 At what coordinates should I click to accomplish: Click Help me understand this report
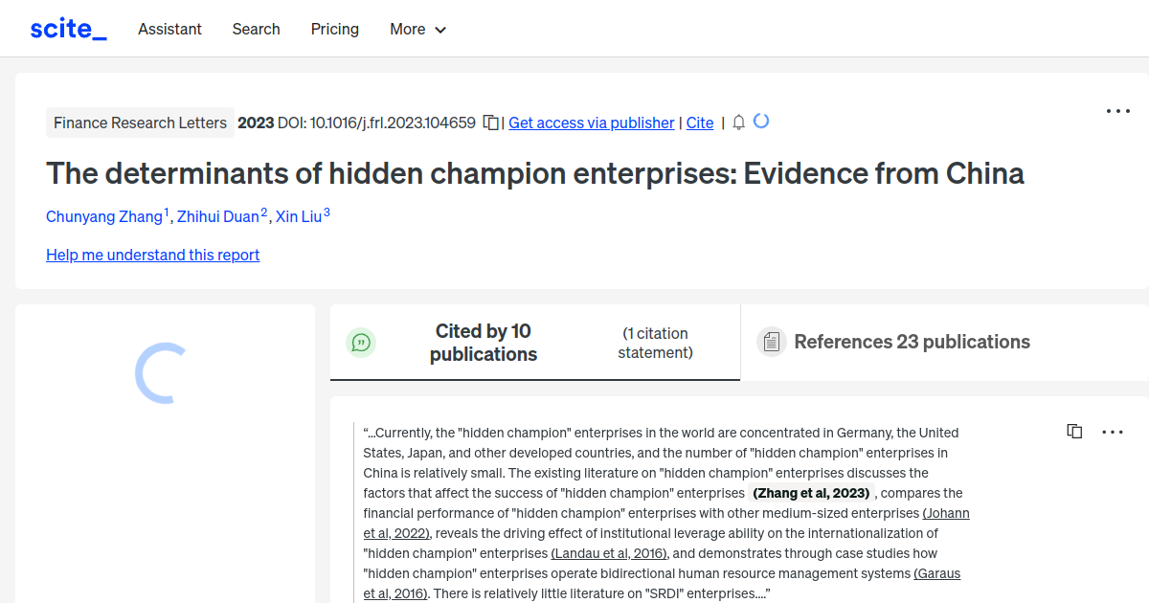pyautogui.click(x=152, y=255)
